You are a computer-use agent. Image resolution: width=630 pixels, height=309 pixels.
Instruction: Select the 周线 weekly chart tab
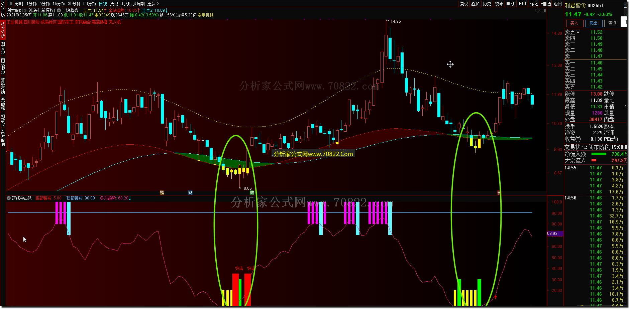(114, 4)
